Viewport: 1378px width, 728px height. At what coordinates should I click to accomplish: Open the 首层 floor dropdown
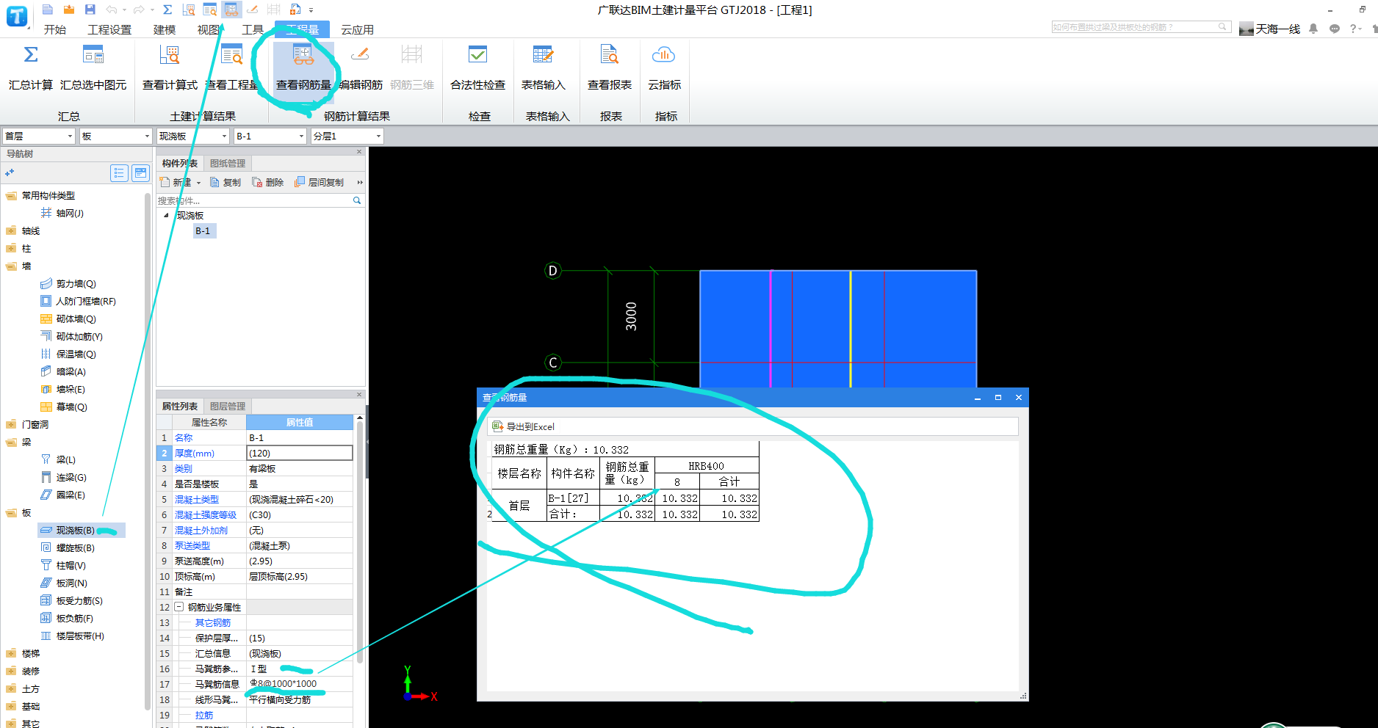tap(39, 136)
